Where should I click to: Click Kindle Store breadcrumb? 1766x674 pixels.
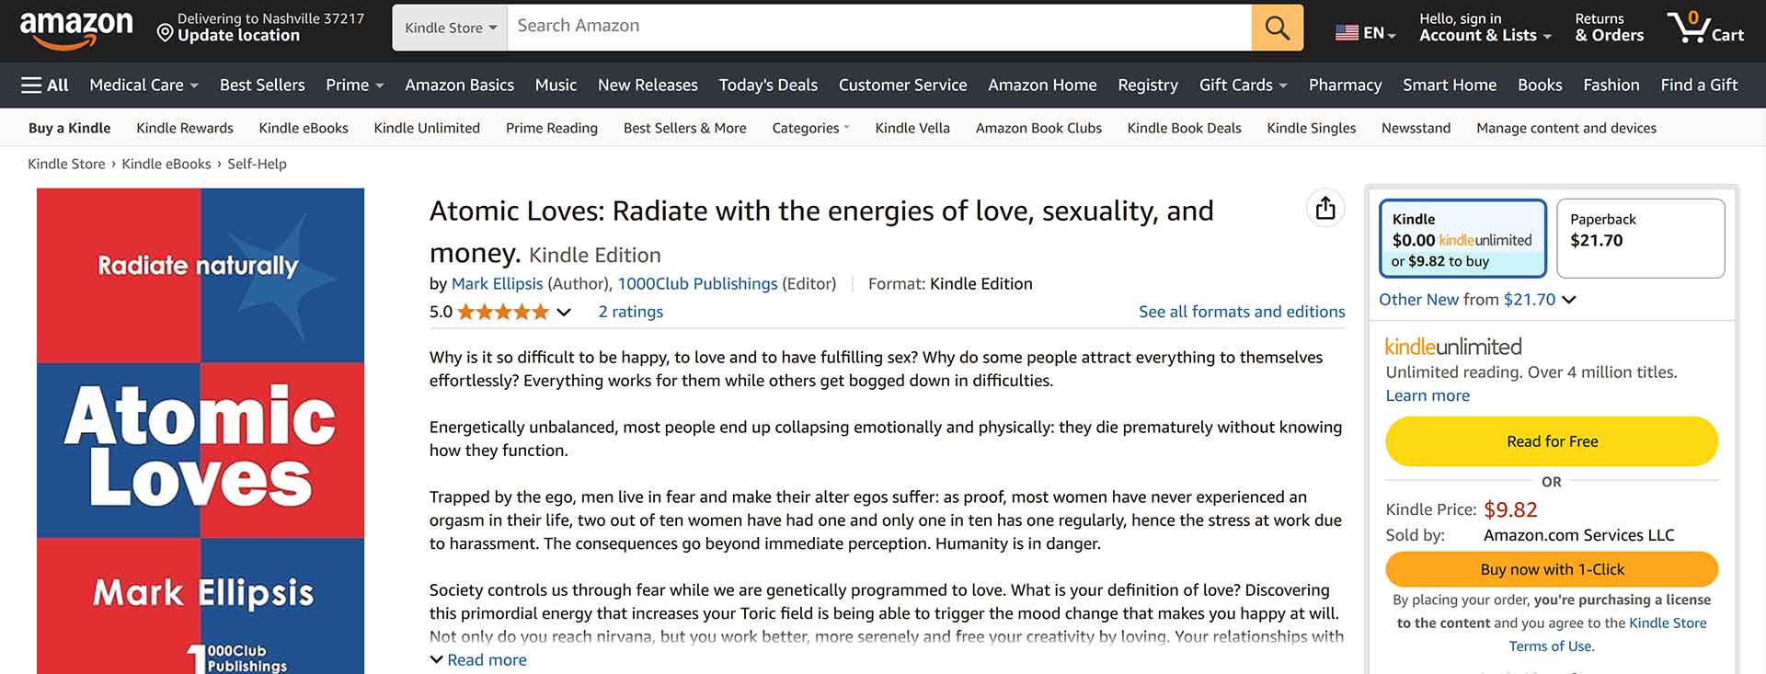click(66, 164)
